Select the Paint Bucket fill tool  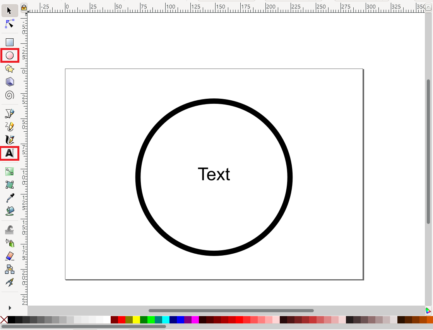(x=9, y=211)
